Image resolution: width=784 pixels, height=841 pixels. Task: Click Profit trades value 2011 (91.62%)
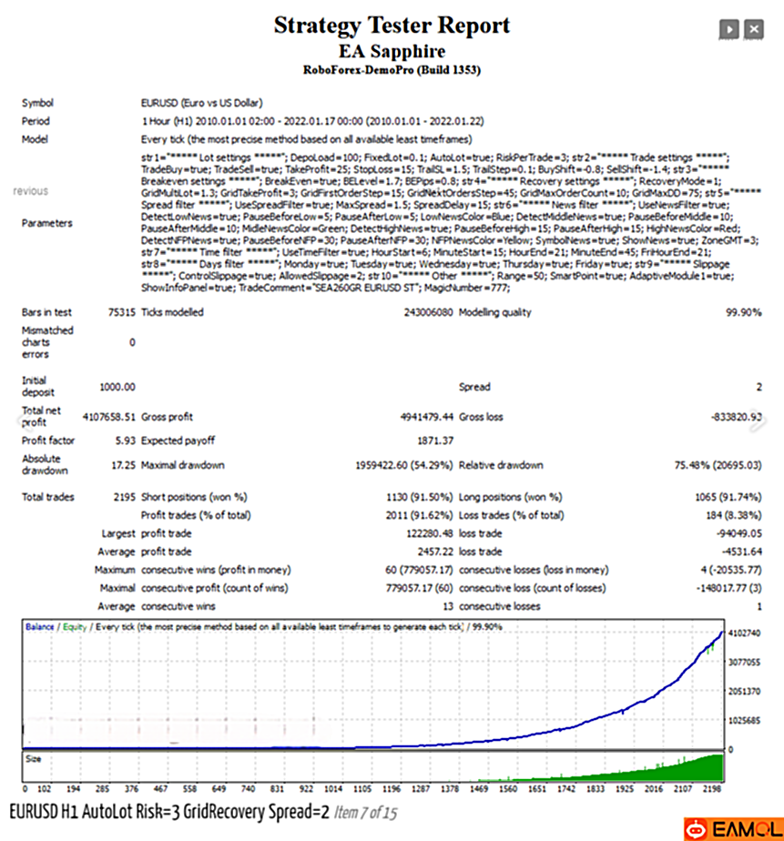(x=419, y=515)
